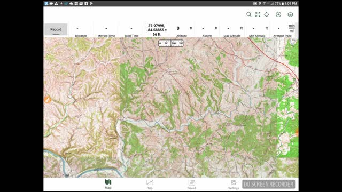The width and height of the screenshot is (342, 192).
Task: Open the map search magnifier
Action: pyautogui.click(x=248, y=14)
